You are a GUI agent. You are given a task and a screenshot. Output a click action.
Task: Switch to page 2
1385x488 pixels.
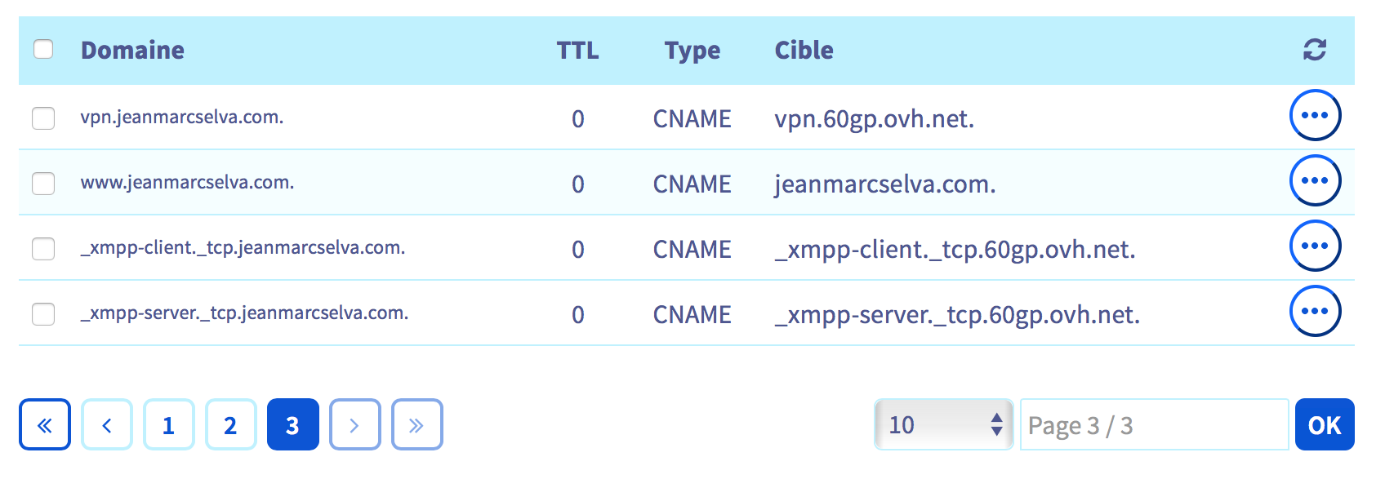[x=231, y=424]
